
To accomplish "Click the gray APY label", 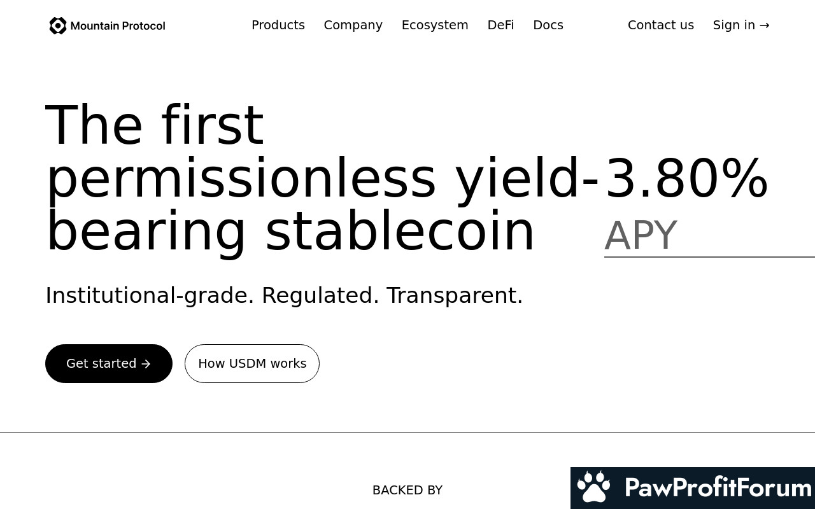I will (x=641, y=235).
